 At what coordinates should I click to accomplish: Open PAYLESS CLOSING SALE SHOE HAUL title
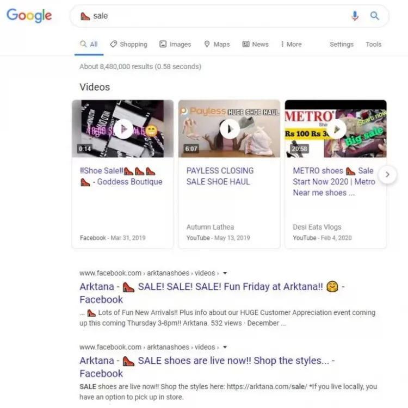tap(220, 176)
